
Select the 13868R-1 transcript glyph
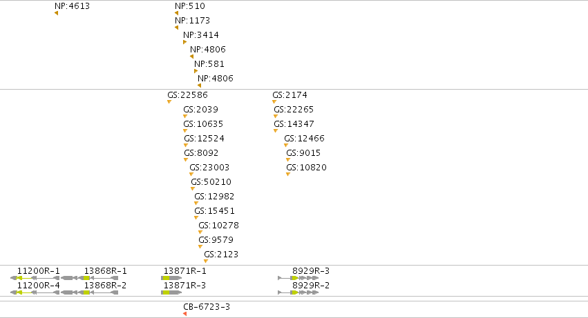pos(89,278)
